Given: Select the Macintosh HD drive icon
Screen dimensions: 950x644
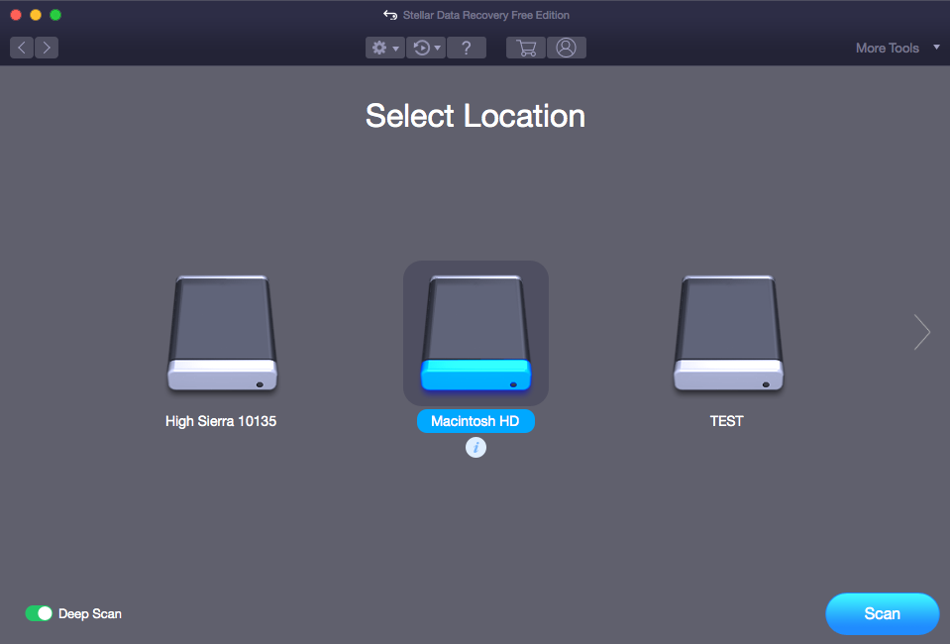Looking at the screenshot, I should [x=475, y=333].
